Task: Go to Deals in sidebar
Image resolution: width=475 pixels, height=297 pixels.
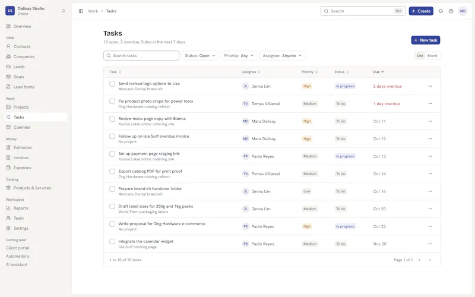Action: point(36,77)
